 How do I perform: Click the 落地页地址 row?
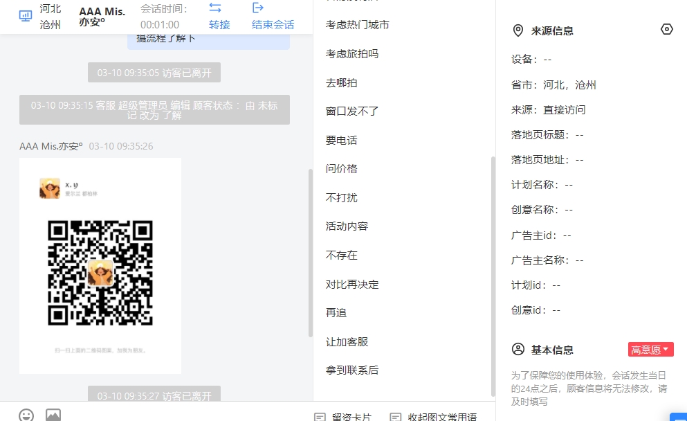coord(548,160)
